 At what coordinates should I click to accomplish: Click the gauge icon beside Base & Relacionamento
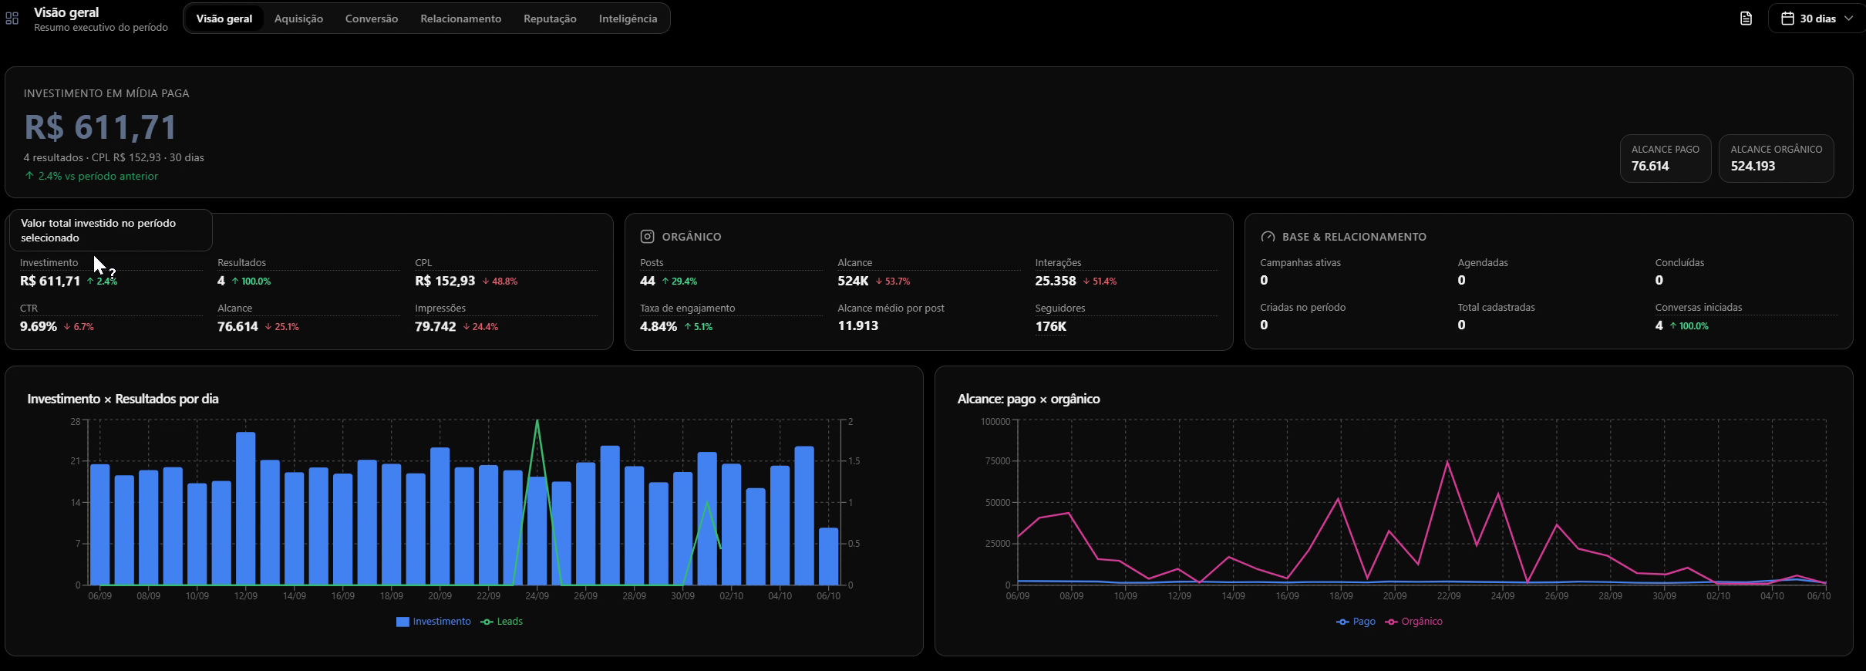[x=1268, y=237]
